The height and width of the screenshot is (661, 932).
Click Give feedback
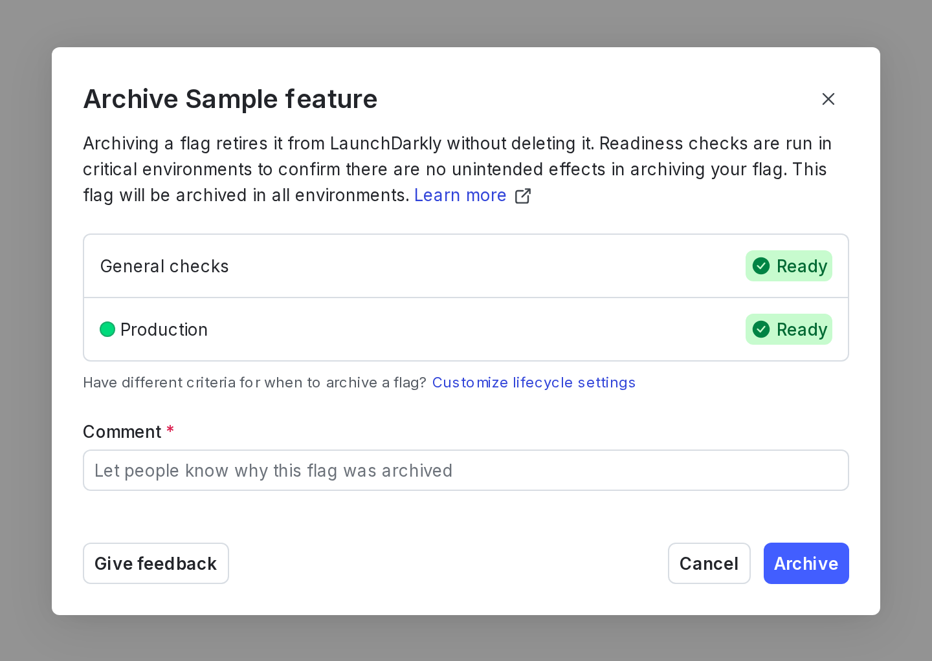[x=155, y=563]
